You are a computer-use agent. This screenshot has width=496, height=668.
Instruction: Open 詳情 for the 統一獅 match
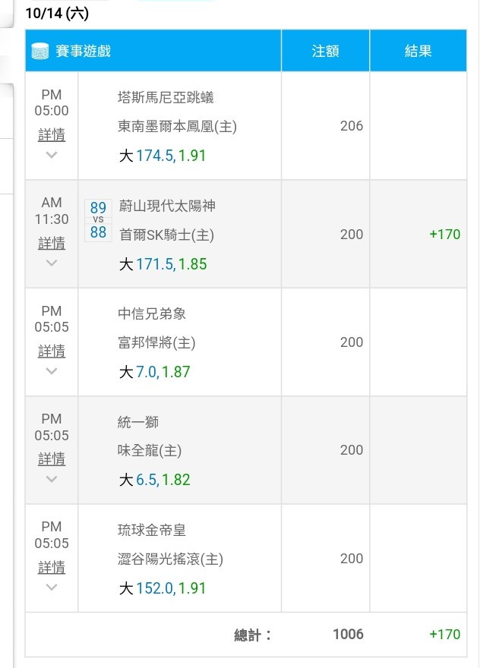tap(52, 458)
